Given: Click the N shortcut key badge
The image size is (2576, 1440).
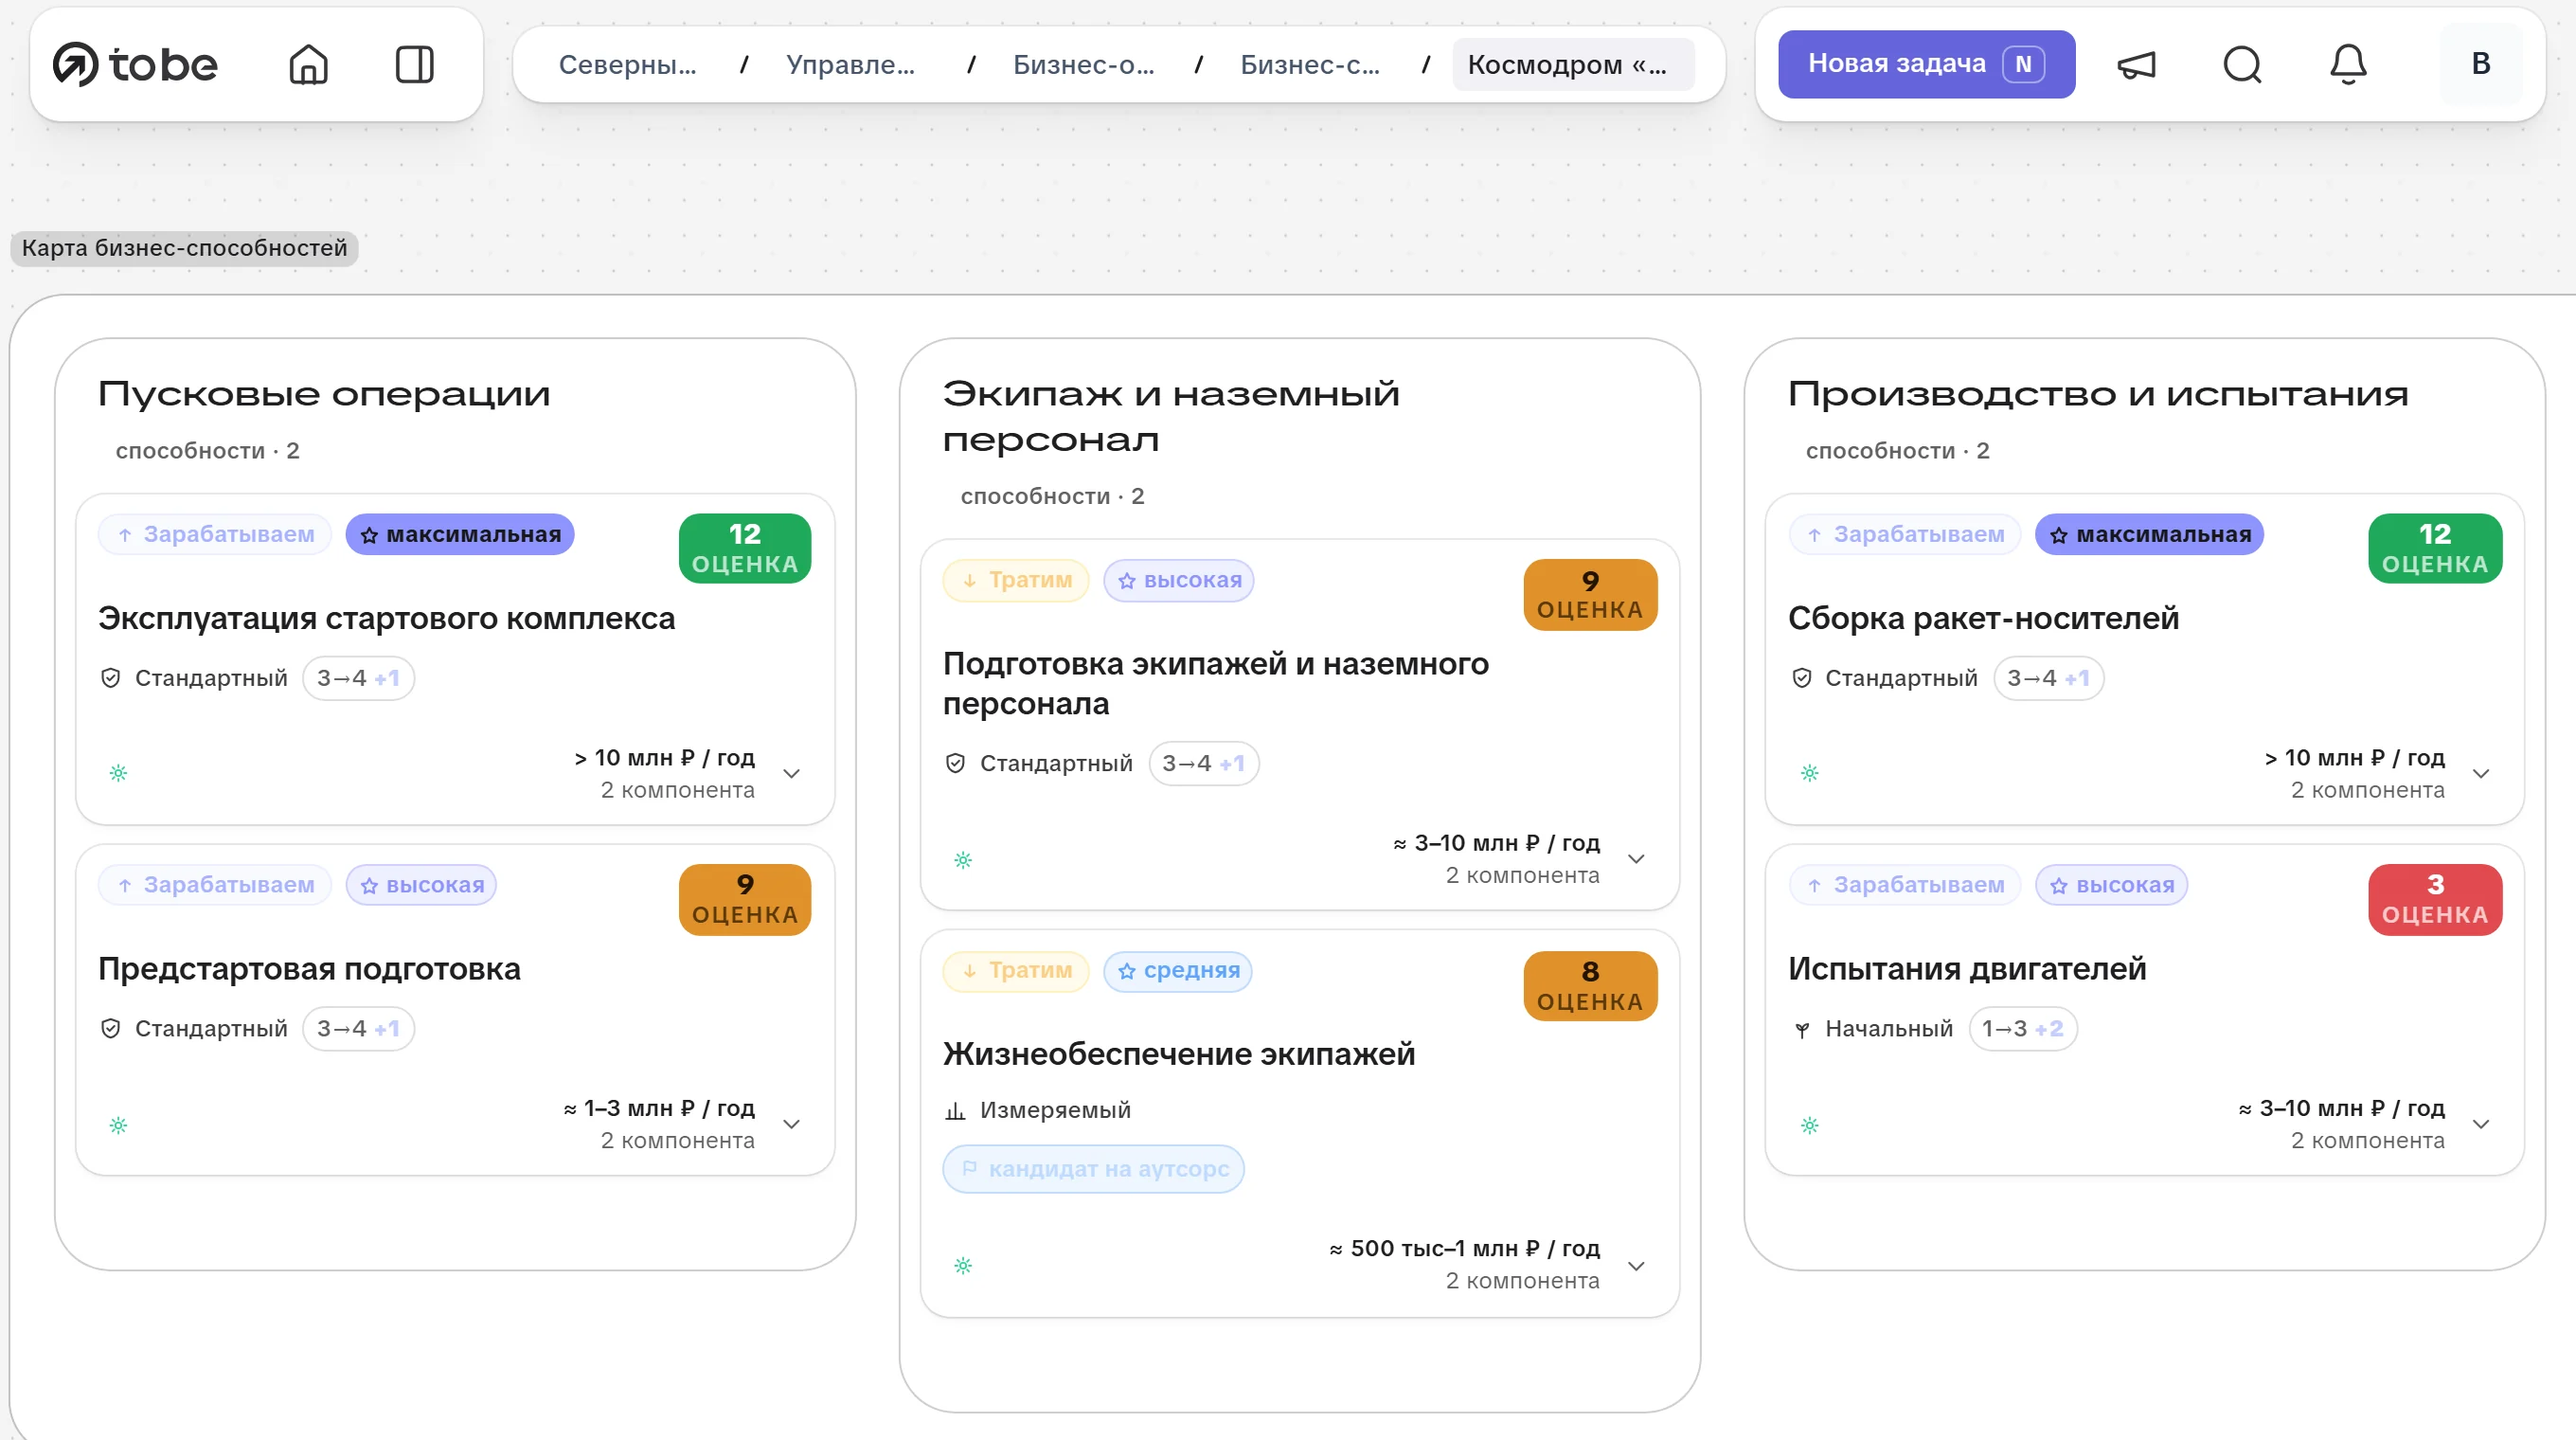Looking at the screenshot, I should click(2023, 64).
